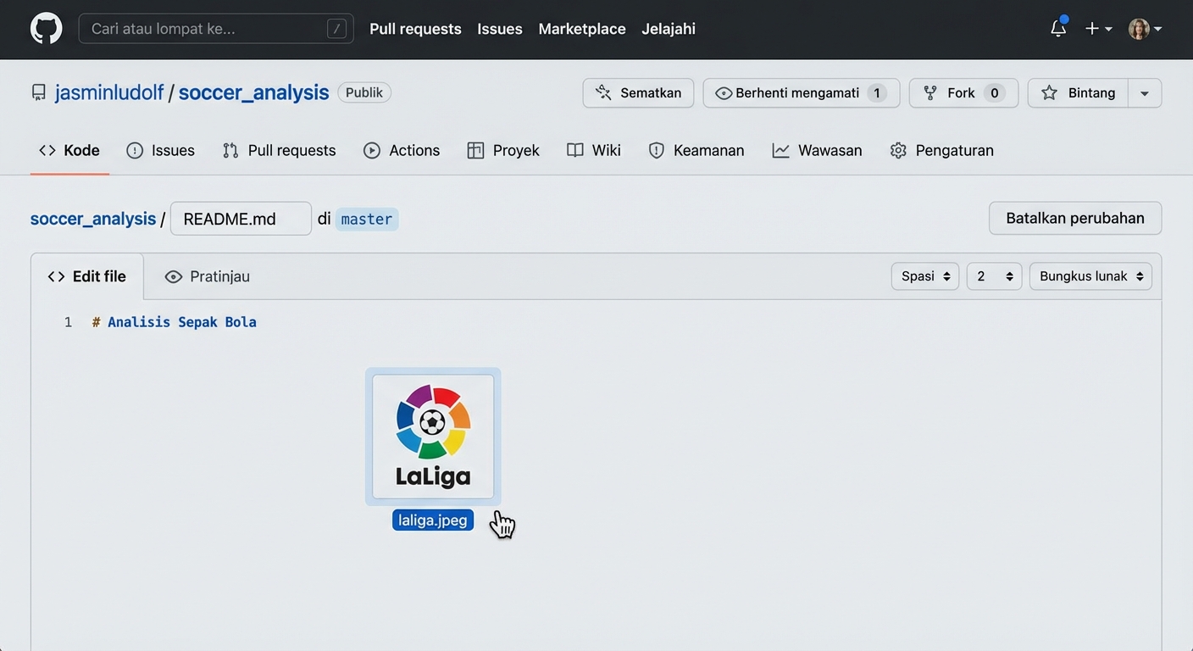Click the watcher count badge 1
Screen dimensions: 1193x651
pos(877,93)
